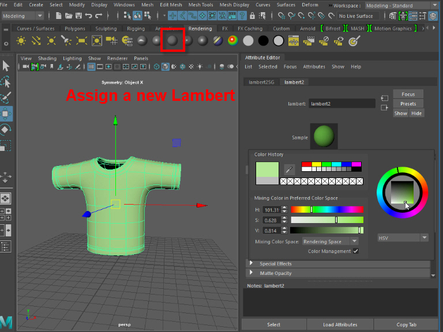
Task: Click the eyedropper color picker icon
Action: pos(290,169)
